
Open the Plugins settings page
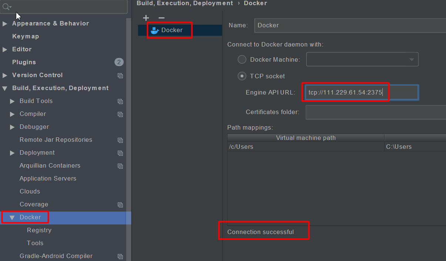pos(24,62)
